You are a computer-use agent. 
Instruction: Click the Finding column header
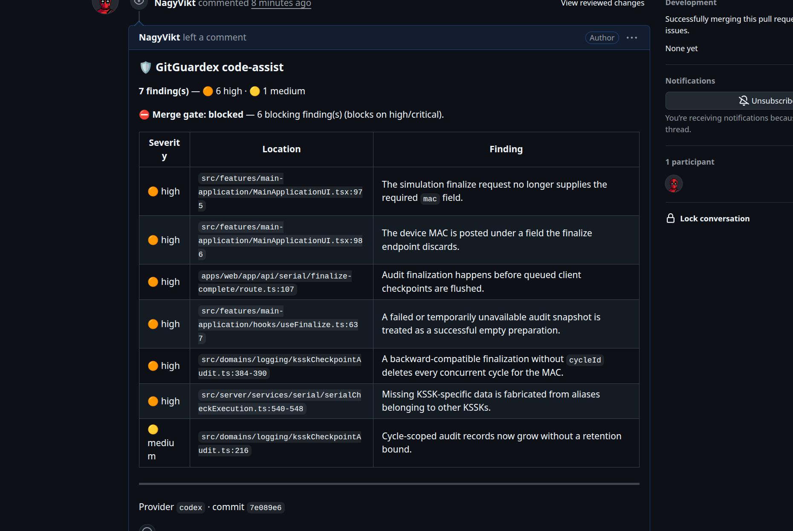click(506, 149)
